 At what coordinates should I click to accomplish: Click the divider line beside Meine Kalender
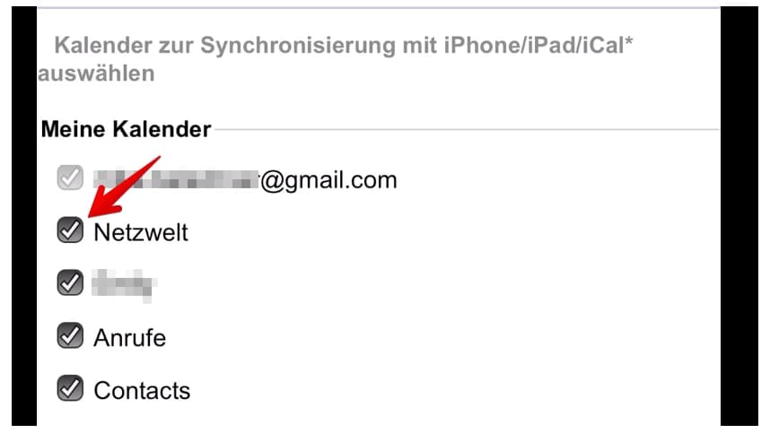pyautogui.click(x=467, y=130)
